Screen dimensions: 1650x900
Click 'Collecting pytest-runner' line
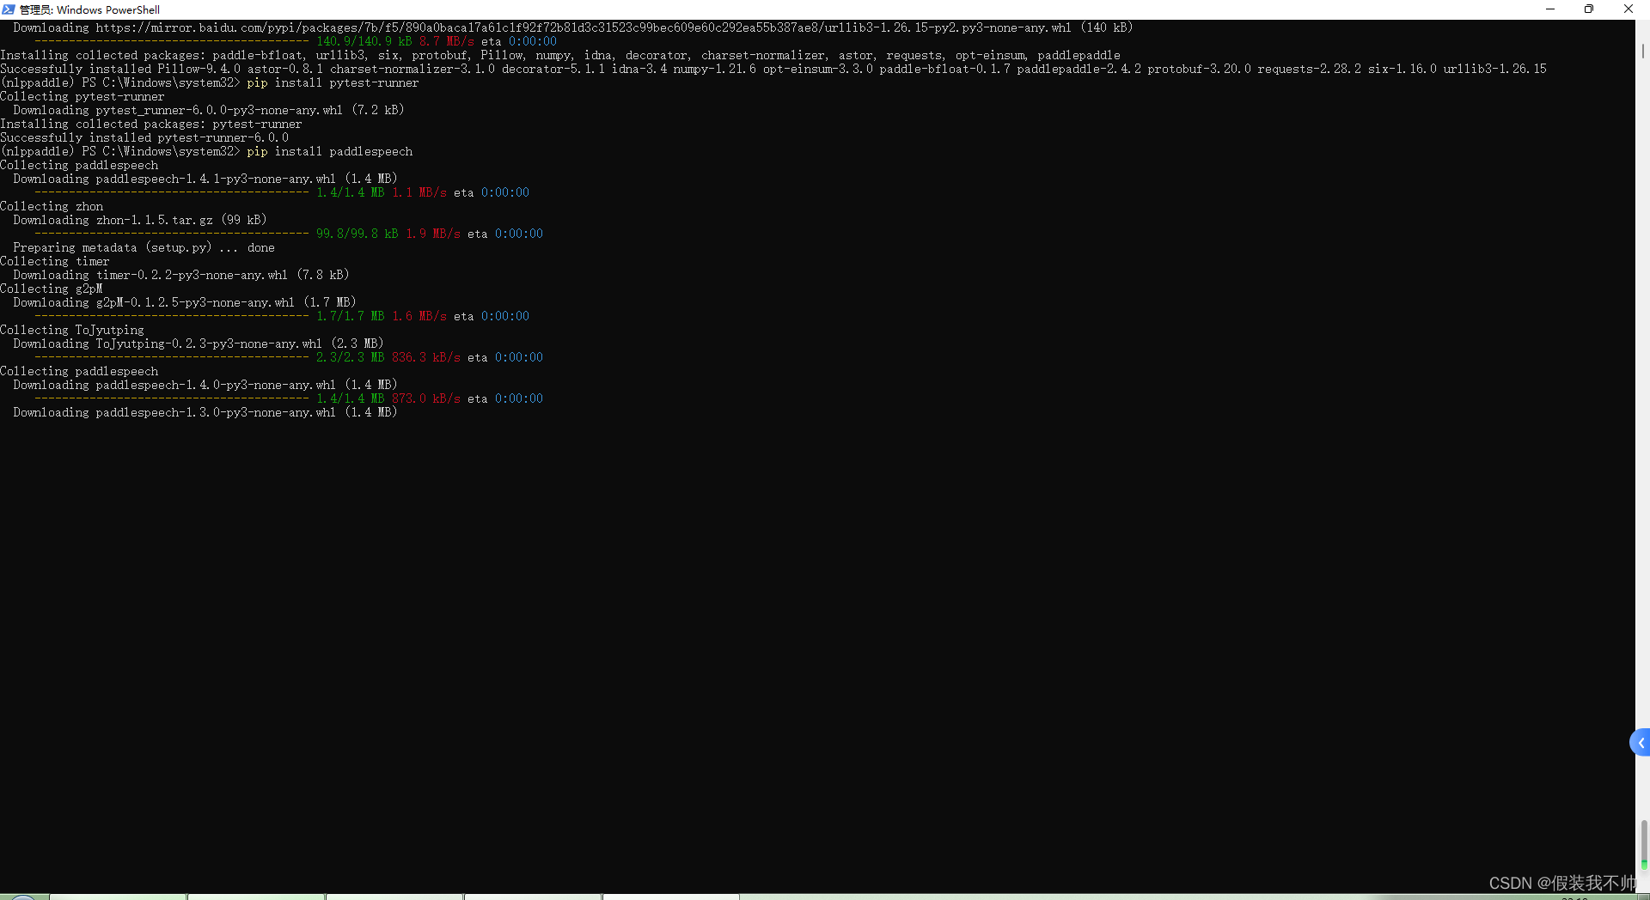[x=82, y=96]
